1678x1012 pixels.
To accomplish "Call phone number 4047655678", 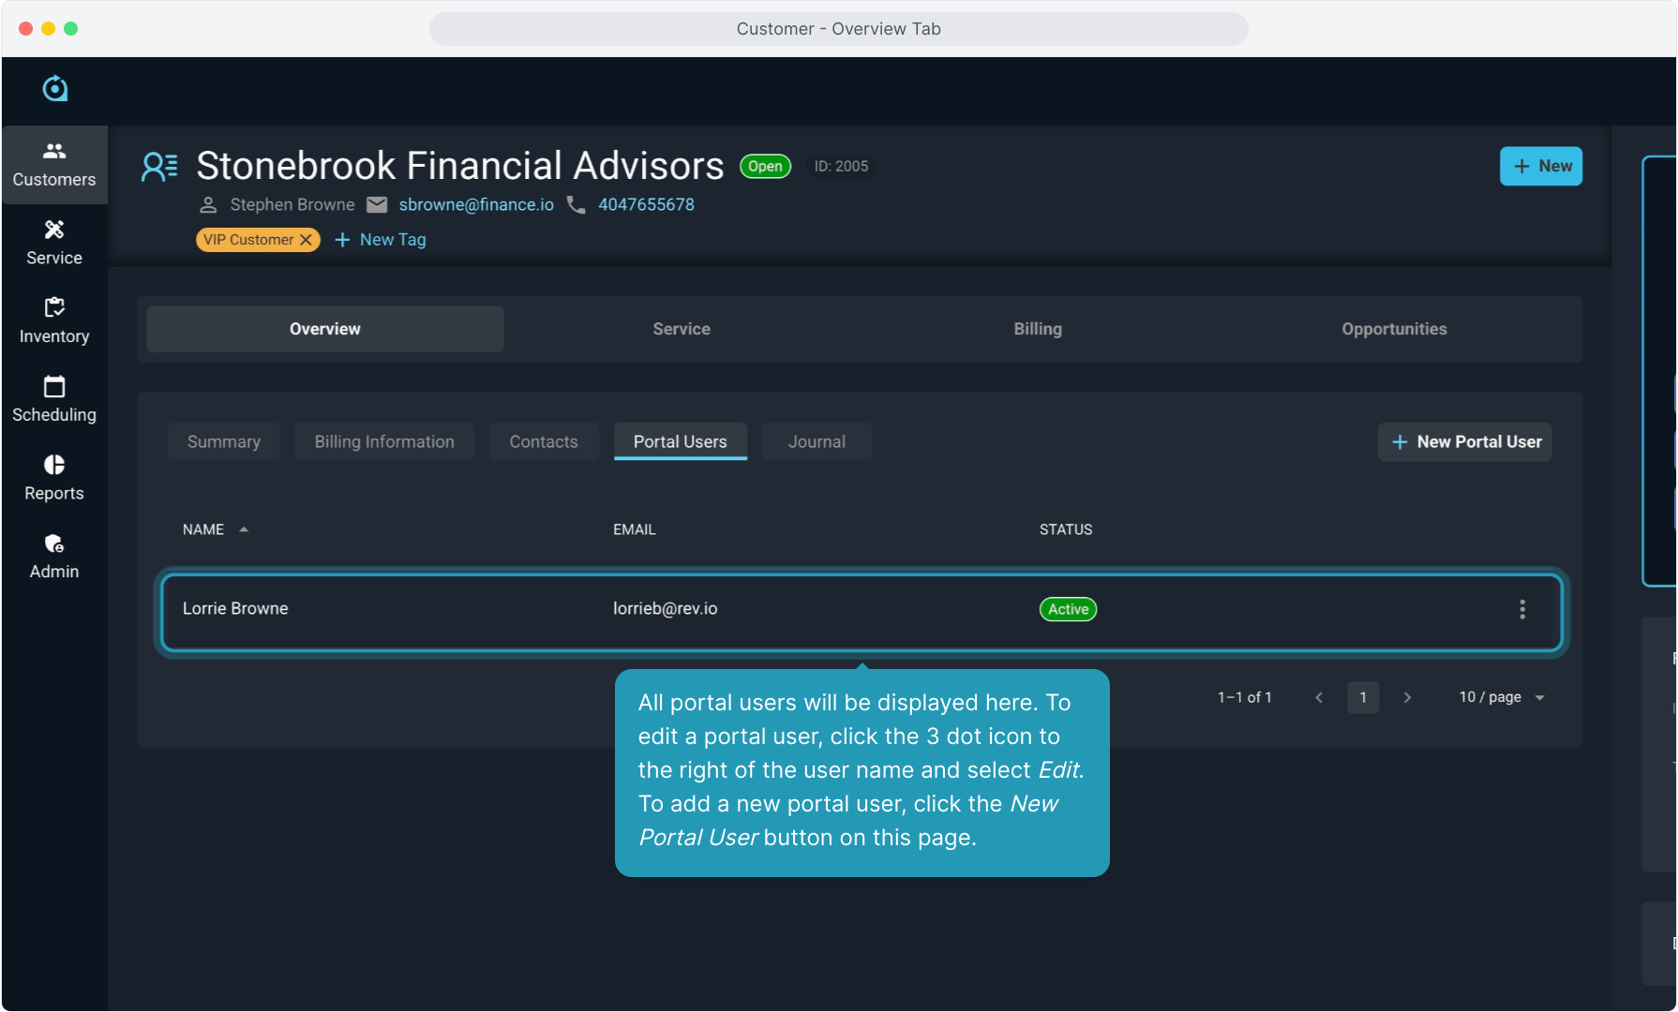I will [646, 204].
